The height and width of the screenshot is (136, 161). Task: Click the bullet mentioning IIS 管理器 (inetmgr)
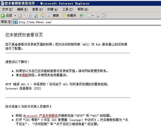[72, 122]
